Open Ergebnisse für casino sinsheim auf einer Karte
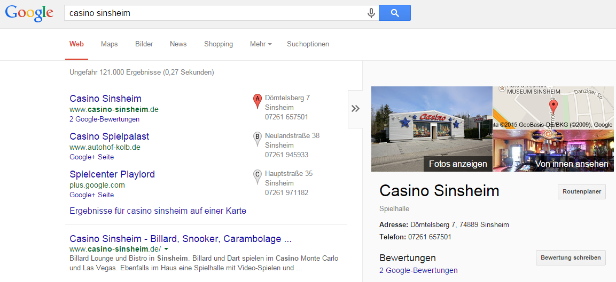Screen dimensions: 616x282 pos(158,211)
